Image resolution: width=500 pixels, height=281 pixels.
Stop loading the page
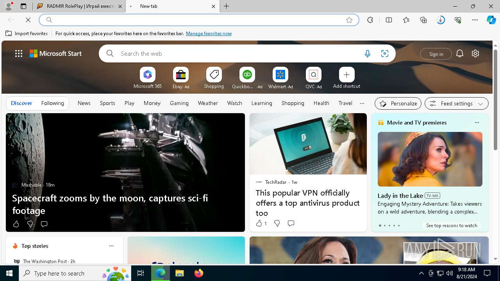28,20
